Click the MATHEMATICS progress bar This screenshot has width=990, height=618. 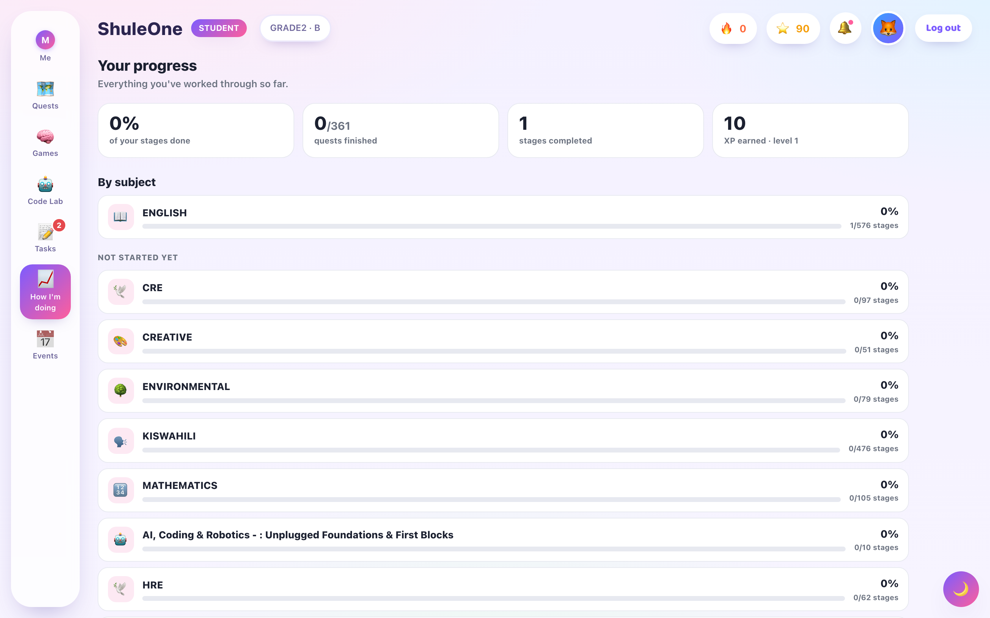[491, 499]
